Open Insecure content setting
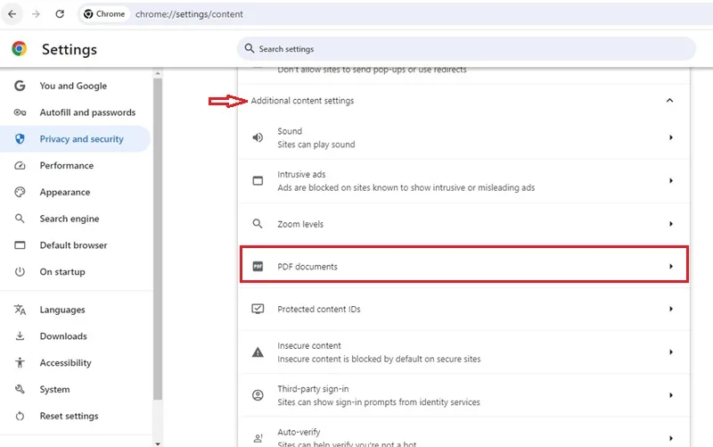This screenshot has height=447, width=713. point(463,352)
